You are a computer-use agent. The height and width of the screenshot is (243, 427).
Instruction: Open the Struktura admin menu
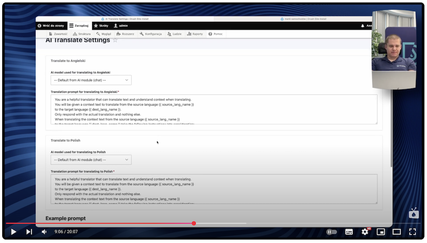[x=82, y=34]
